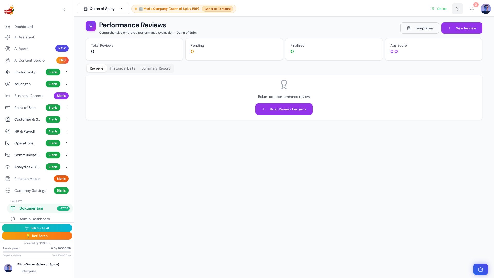Viewport: 494px width, 278px height.
Task: Expand the Analytics menu chevron
Action: click(67, 167)
